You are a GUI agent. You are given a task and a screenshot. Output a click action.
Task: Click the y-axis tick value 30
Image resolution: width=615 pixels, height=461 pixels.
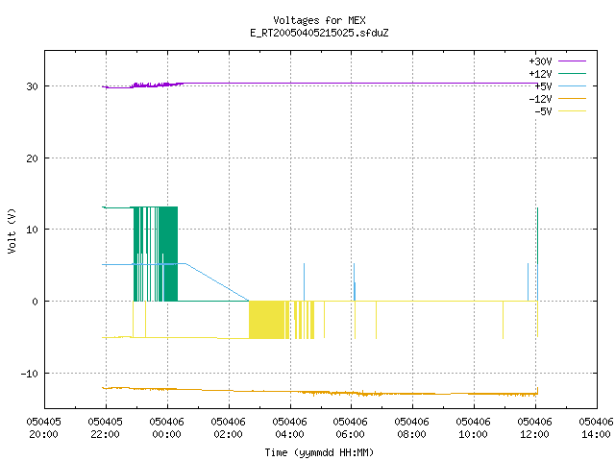[x=32, y=86]
